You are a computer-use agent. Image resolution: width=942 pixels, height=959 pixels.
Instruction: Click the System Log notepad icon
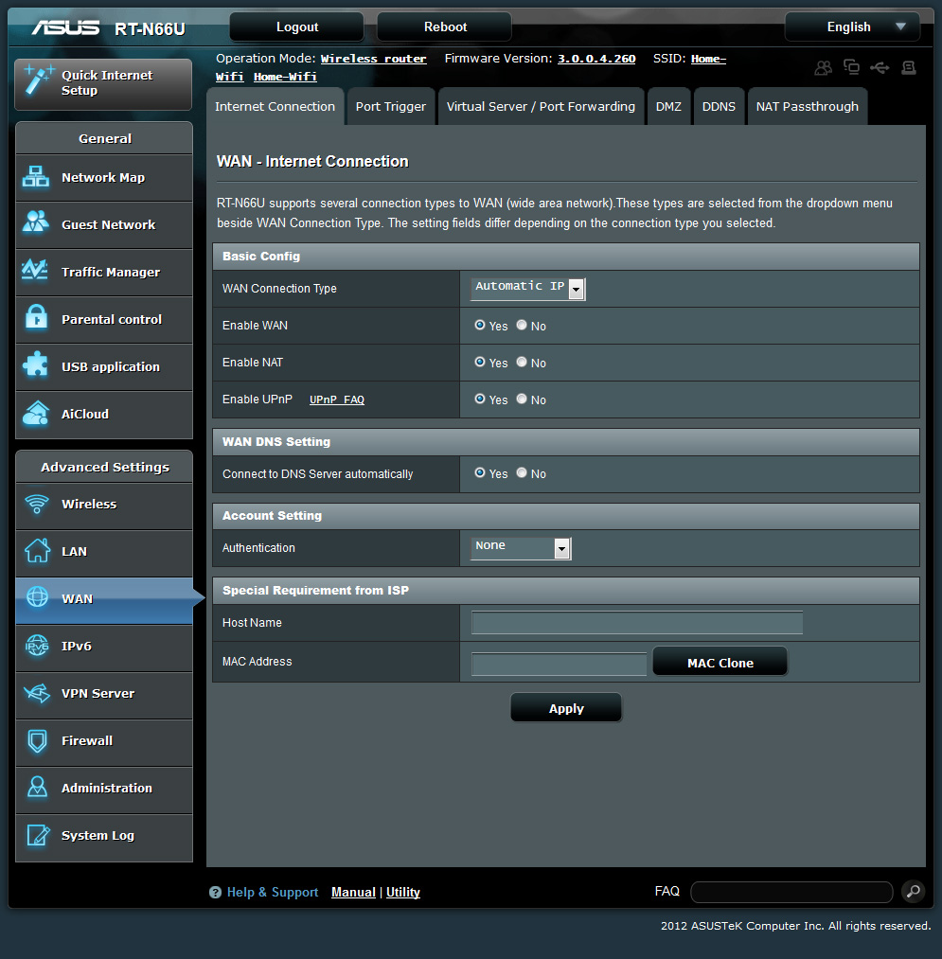[x=38, y=835]
